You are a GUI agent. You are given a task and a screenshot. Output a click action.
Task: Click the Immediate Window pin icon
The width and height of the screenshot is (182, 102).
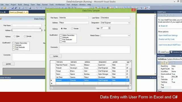(x=153, y=78)
